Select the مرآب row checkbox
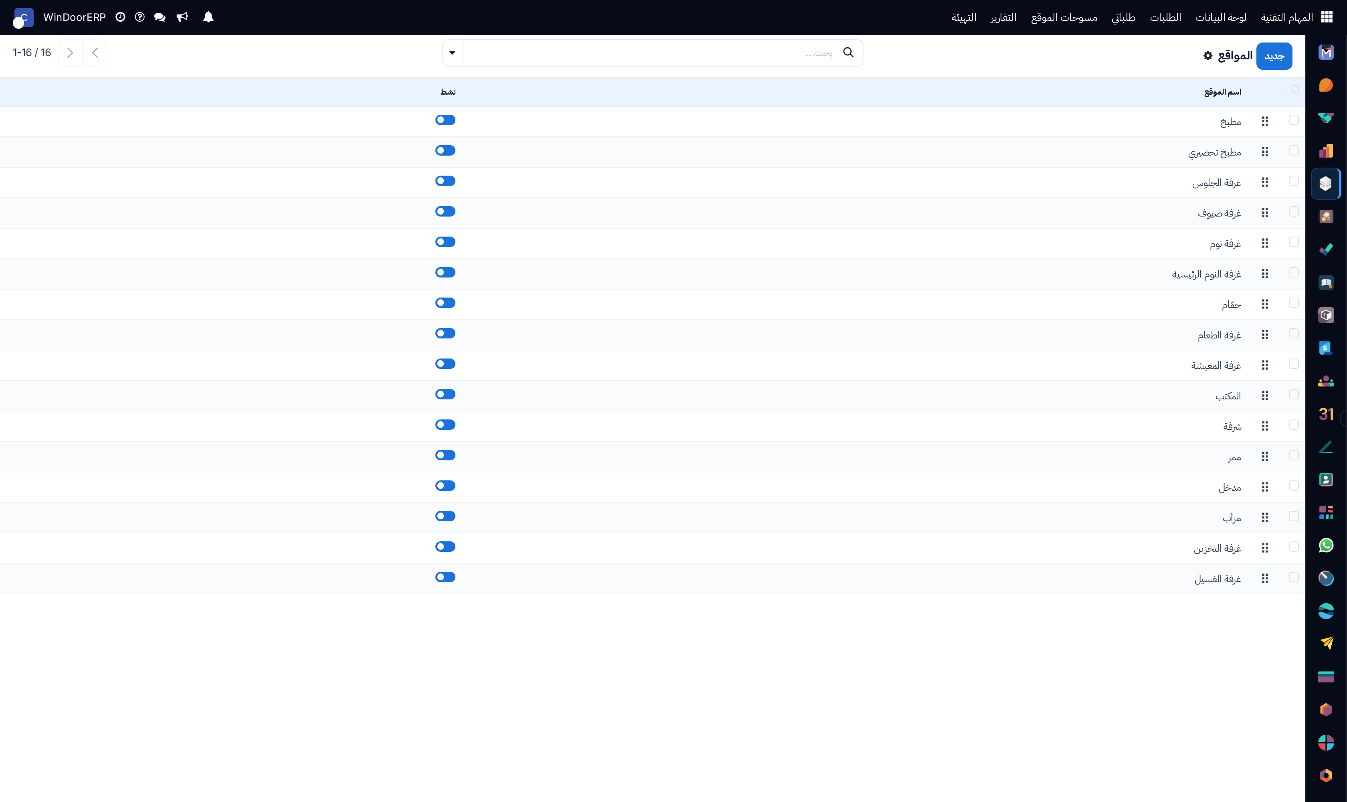1347x802 pixels. pos(1294,516)
